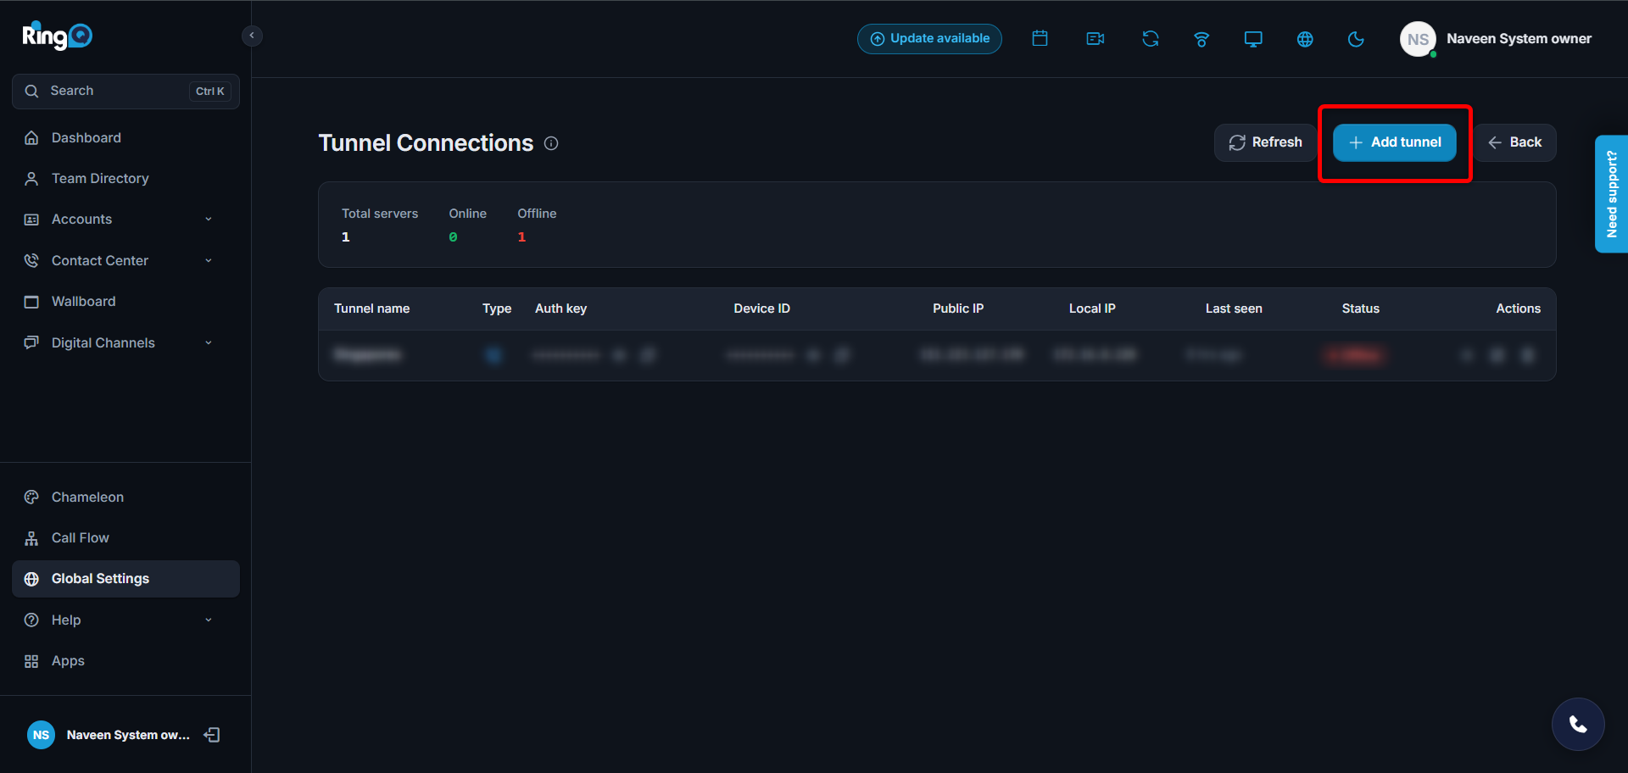The image size is (1628, 773).
Task: Click the Offline servers count
Action: tap(521, 237)
